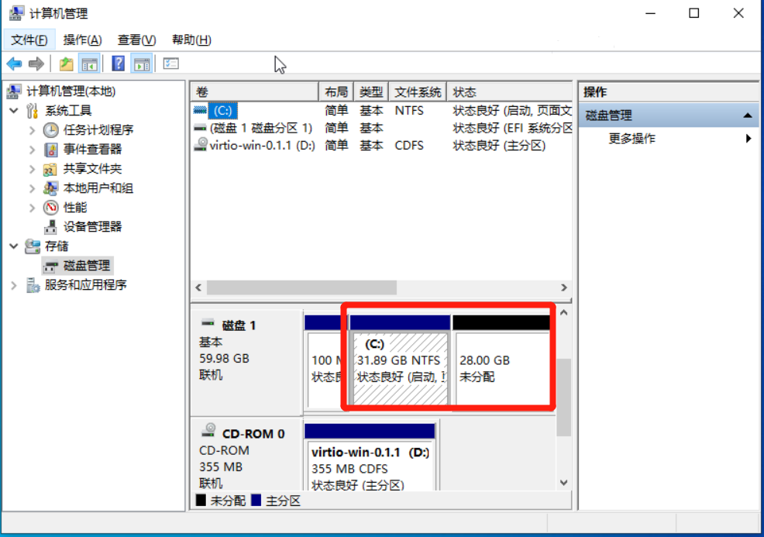
Task: Expand the 服务和应用程序 tree node
Action: click(x=13, y=284)
